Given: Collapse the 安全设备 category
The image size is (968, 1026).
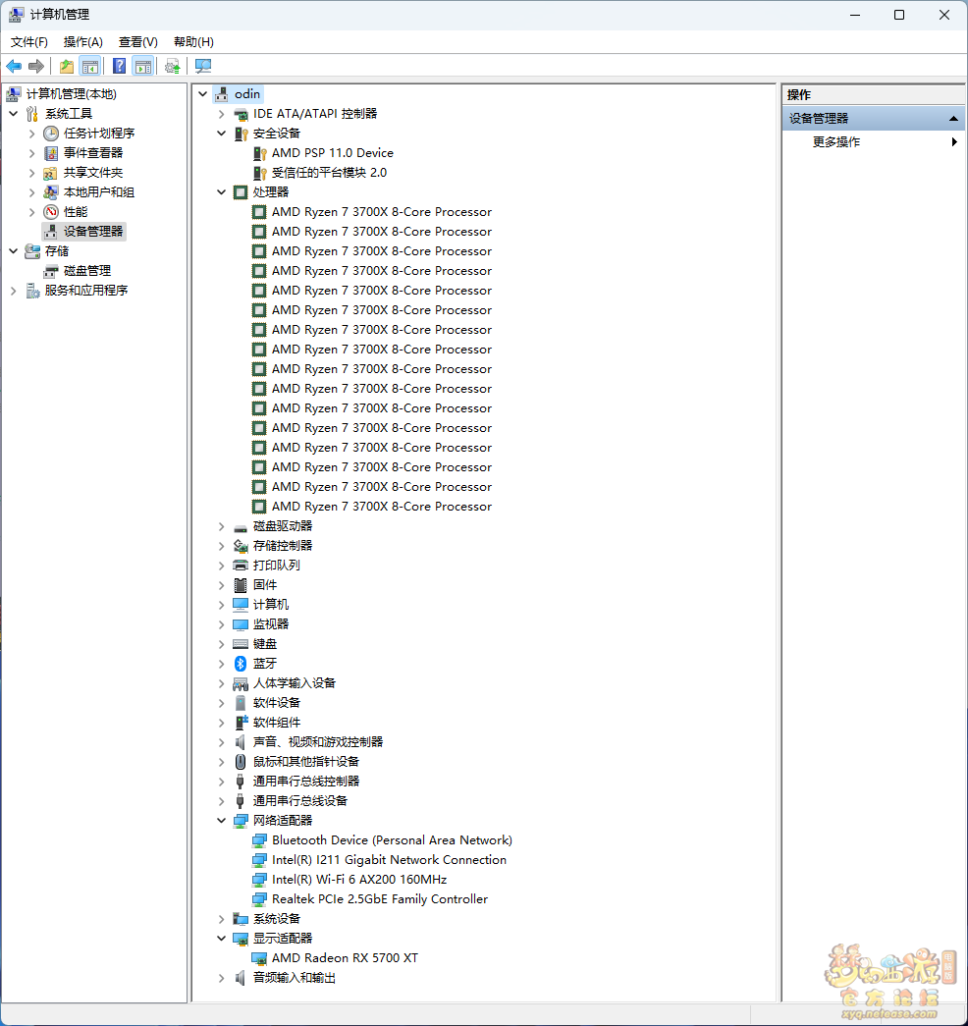Looking at the screenshot, I should pos(221,134).
